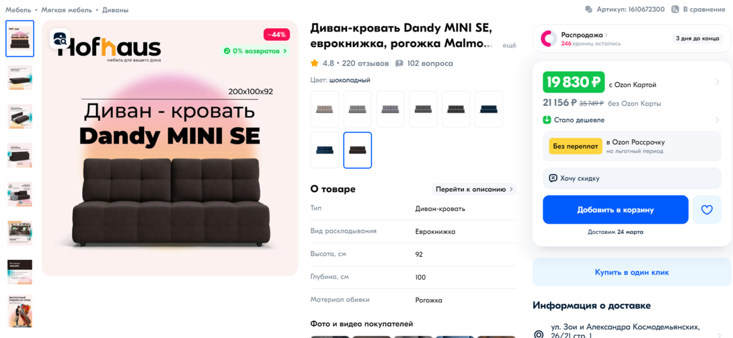
Task: Open second product thumbnail in gallery
Action: [20, 77]
